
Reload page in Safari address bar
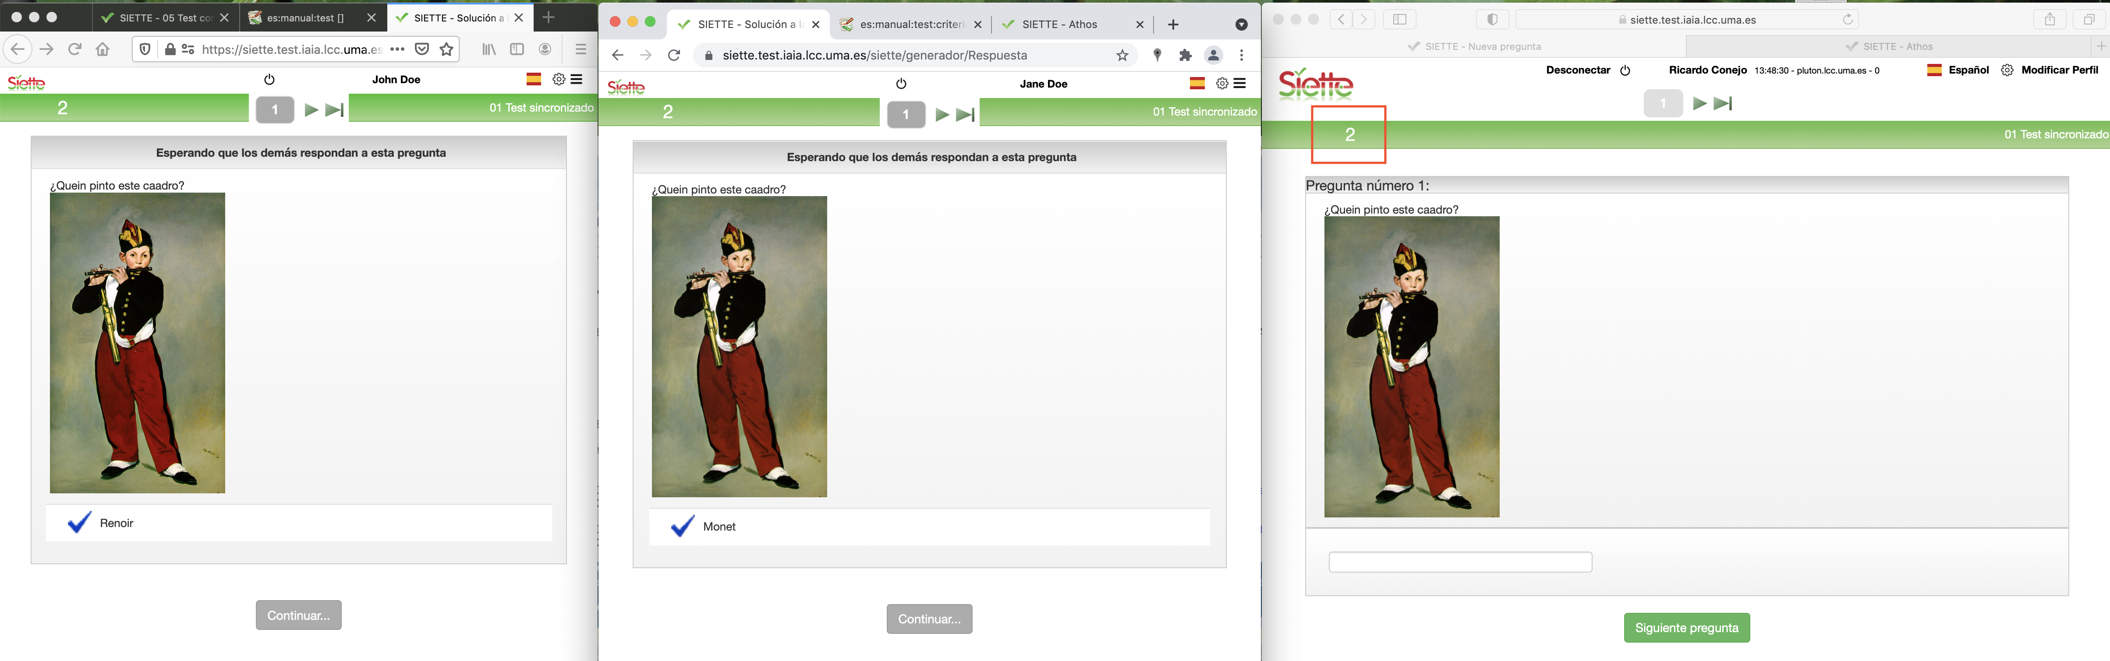[x=1847, y=20]
